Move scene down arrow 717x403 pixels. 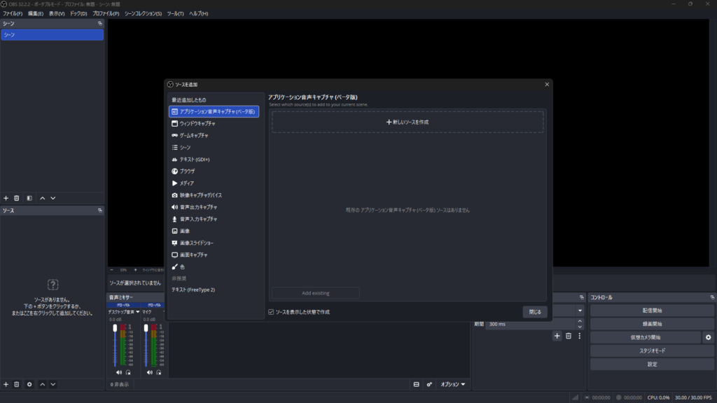(x=53, y=198)
